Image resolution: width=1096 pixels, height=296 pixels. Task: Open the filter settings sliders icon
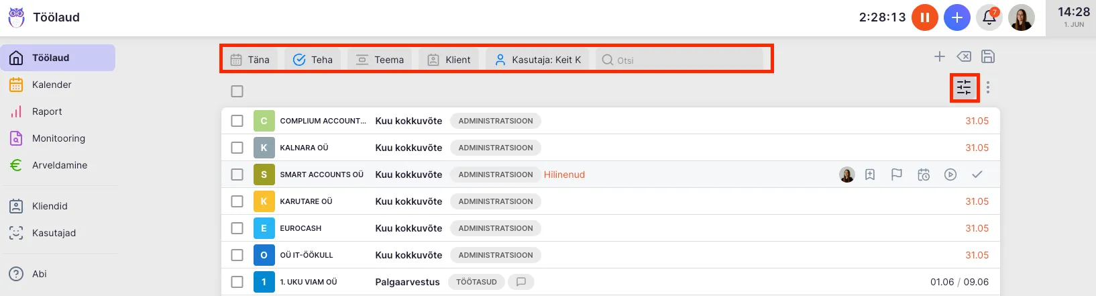(964, 88)
